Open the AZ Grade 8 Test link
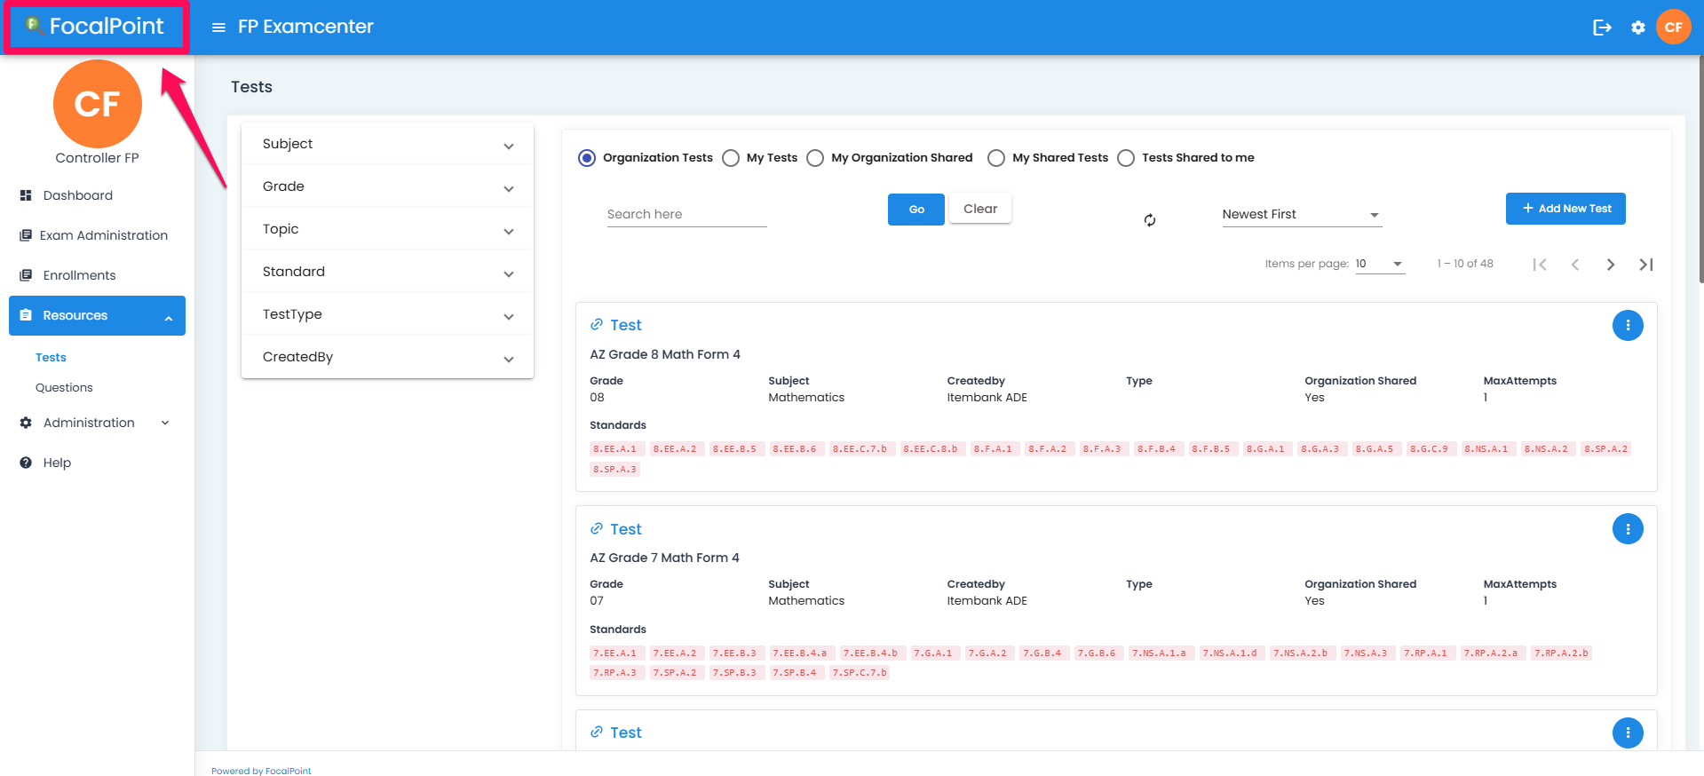 (626, 325)
